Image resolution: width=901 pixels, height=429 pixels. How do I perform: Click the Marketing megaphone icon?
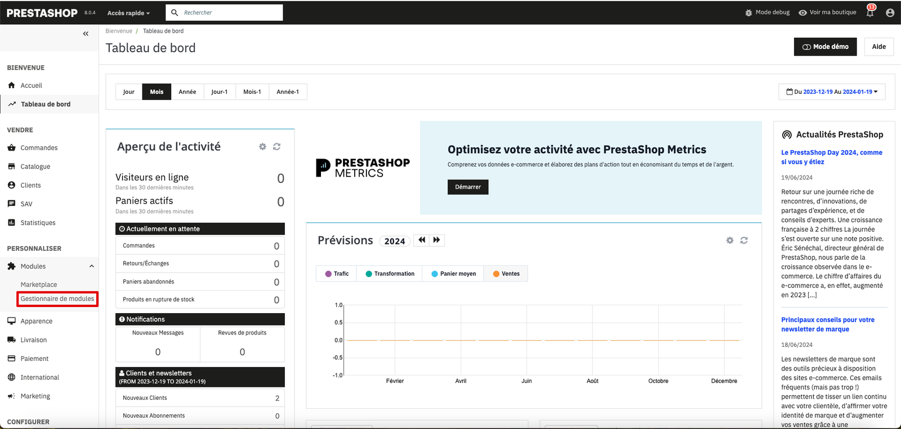(x=12, y=396)
